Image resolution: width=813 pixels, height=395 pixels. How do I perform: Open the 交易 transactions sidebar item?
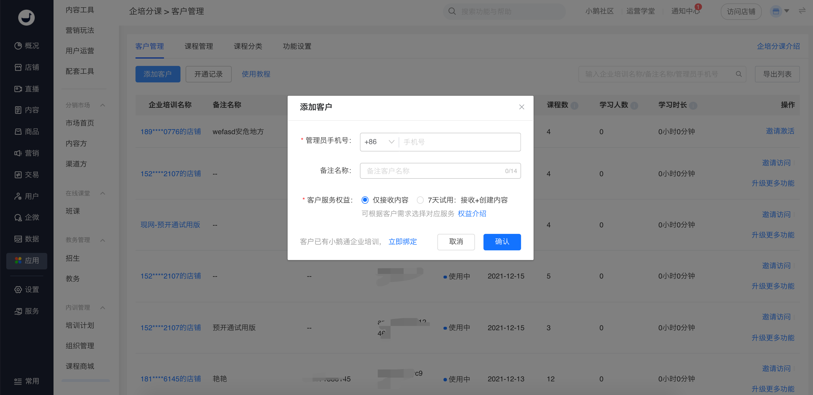tap(26, 174)
